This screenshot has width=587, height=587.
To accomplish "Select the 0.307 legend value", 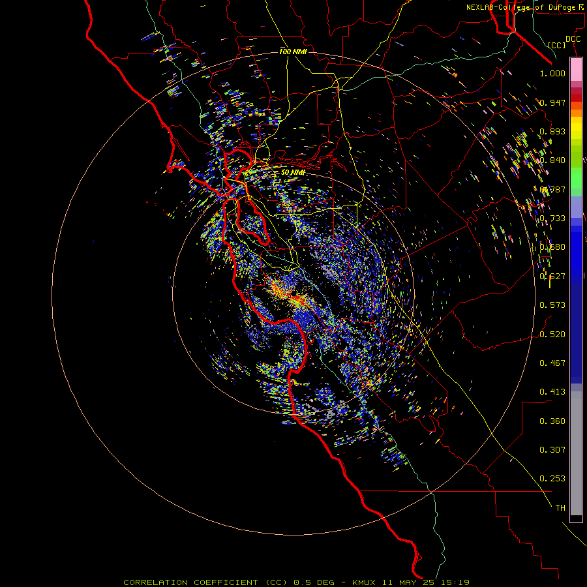I will pos(552,450).
